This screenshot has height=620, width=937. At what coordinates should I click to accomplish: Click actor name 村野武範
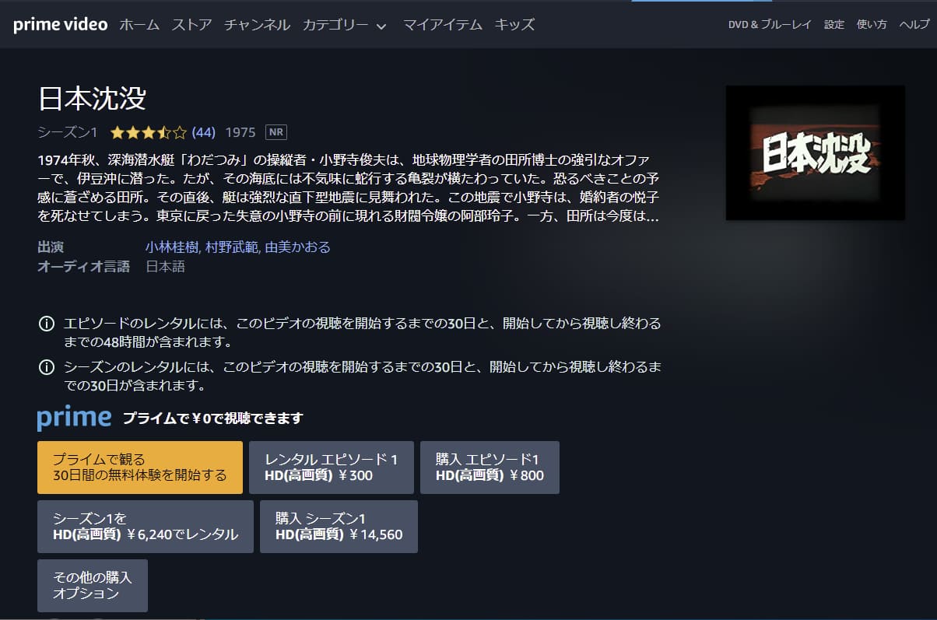pos(231,247)
